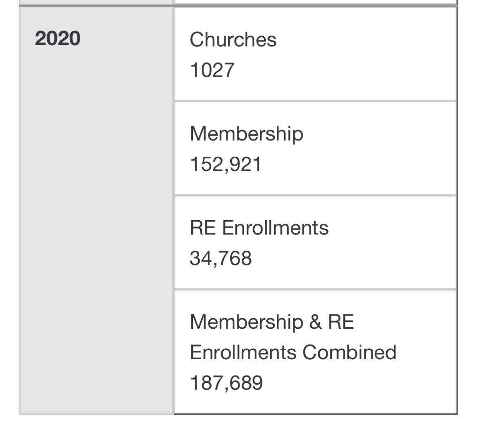
Task: Select the Membership label above 152,921
Action: (246, 134)
